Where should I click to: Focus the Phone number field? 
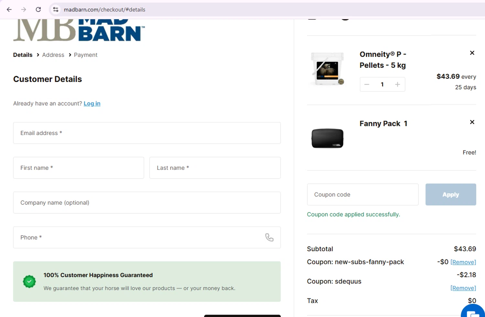pos(147,238)
